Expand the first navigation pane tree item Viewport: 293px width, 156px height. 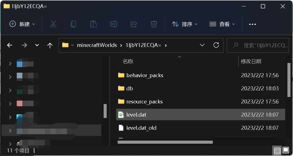pyautogui.click(x=10, y=64)
